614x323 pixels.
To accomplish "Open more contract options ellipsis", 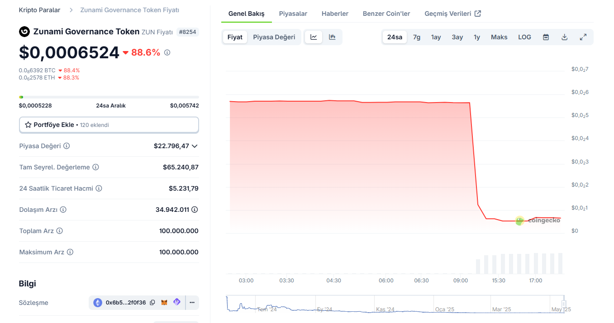I will [192, 302].
